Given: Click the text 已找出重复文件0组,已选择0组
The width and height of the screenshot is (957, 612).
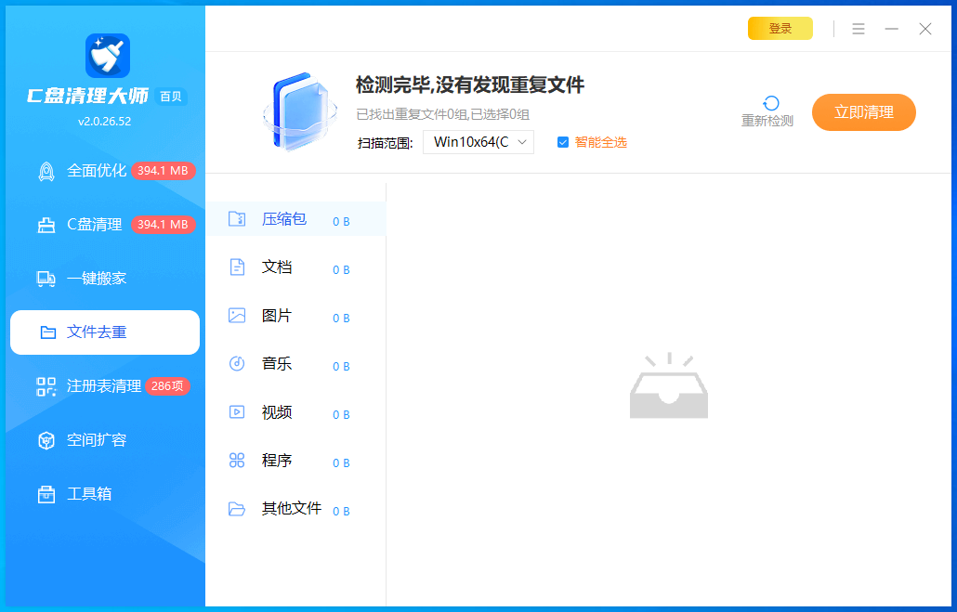Looking at the screenshot, I should click(x=442, y=114).
